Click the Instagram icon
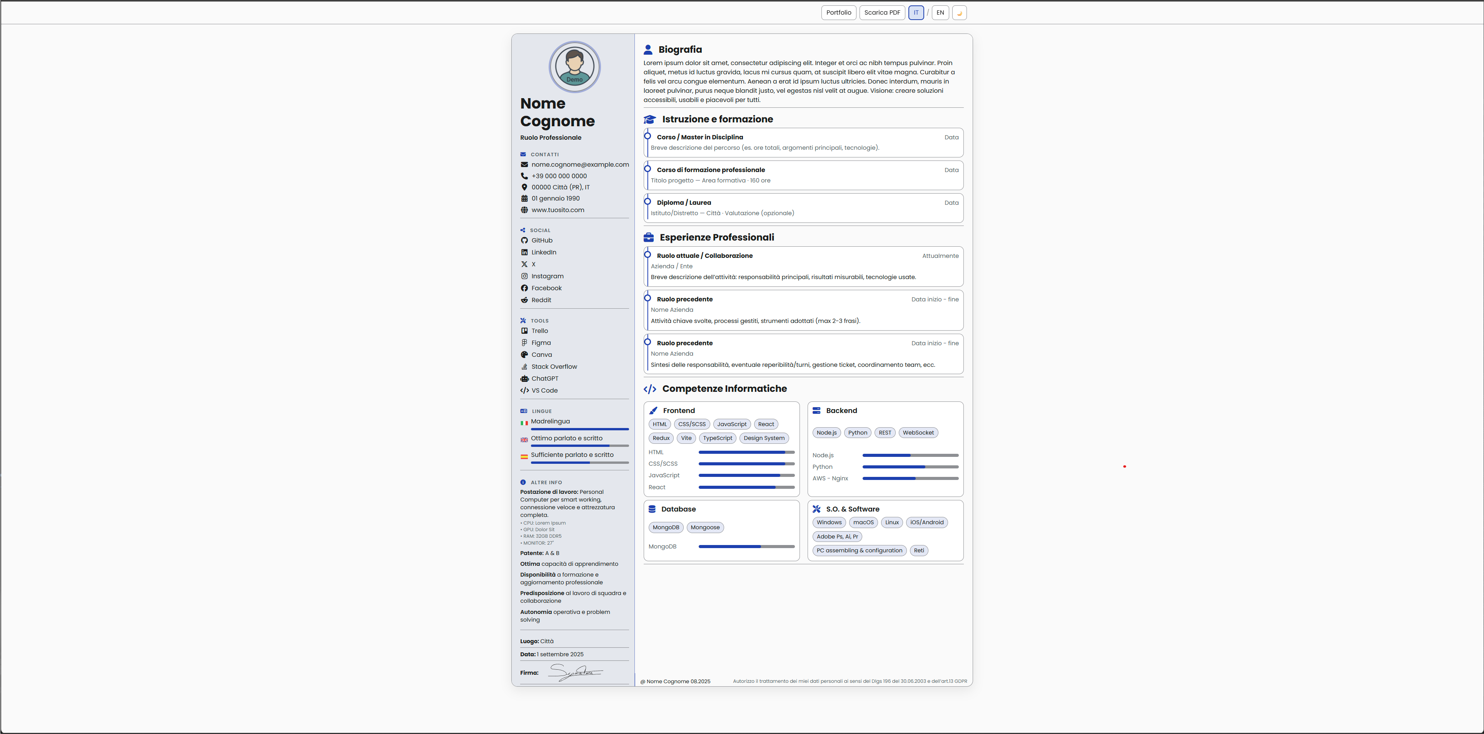Screen dimensions: 1484x734 coord(524,276)
